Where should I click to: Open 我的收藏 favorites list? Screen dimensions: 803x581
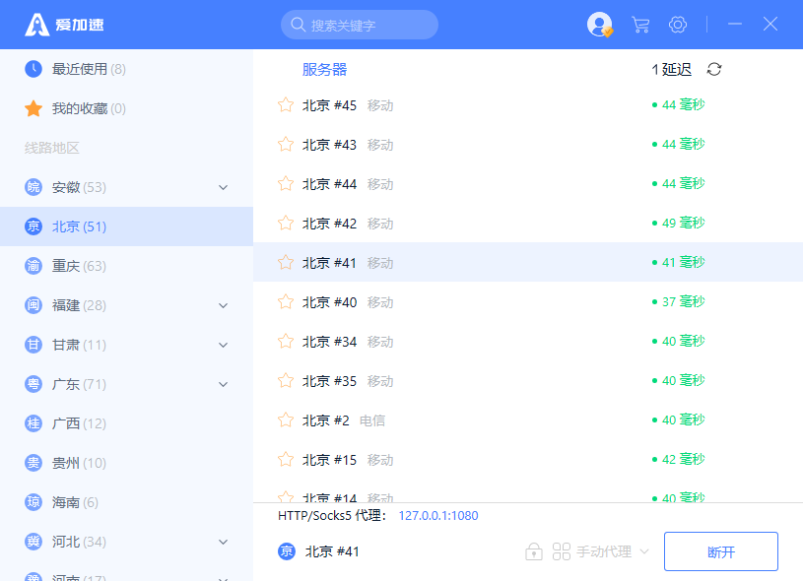[89, 108]
